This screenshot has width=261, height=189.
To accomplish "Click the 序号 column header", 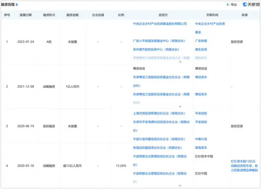I will (7, 15).
